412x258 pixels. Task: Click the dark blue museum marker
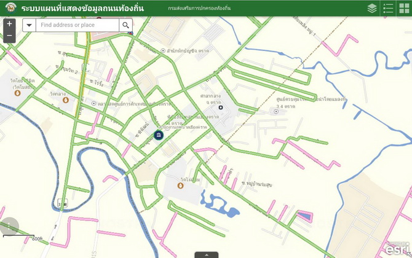(x=159, y=135)
